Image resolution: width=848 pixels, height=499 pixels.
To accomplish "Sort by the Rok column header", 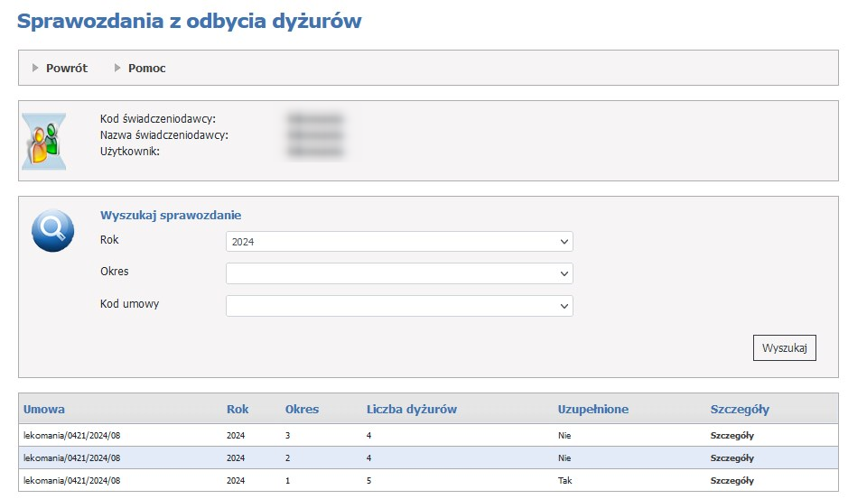I will click(238, 409).
